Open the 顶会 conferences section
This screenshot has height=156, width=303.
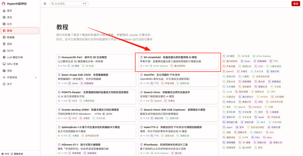click(x=10, y=71)
